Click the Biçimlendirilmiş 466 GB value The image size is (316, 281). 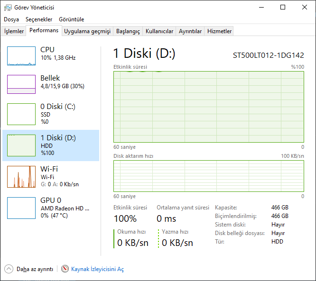[x=280, y=216]
